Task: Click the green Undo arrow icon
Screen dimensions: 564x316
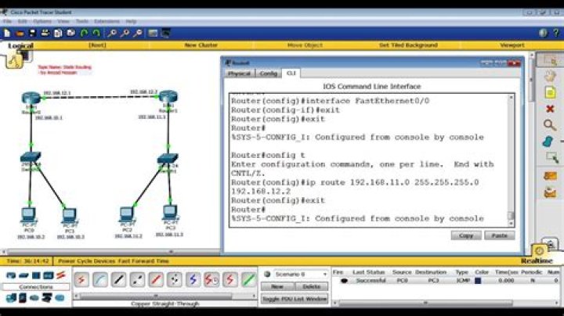Action: (84, 34)
